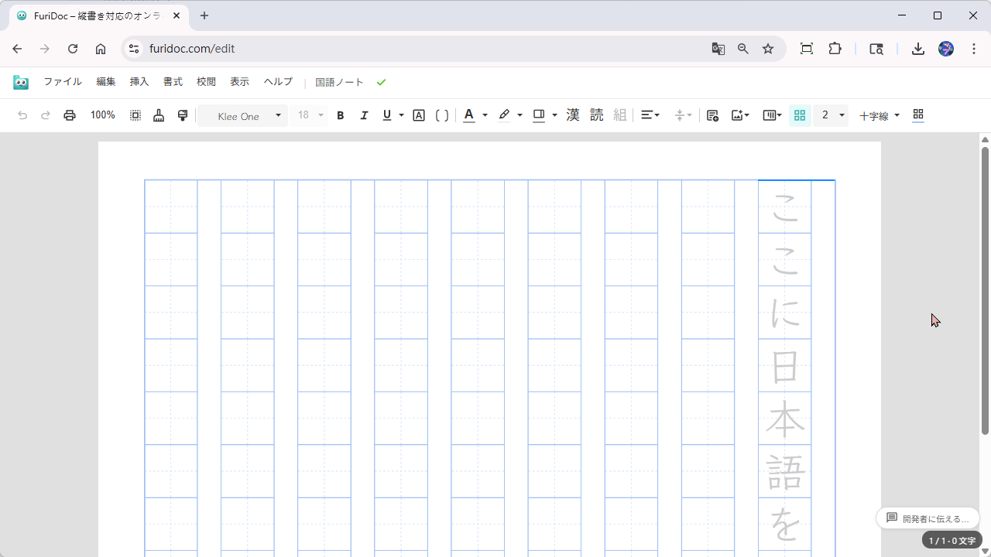Select the paint format roller icon
The image size is (991, 557).
(183, 115)
